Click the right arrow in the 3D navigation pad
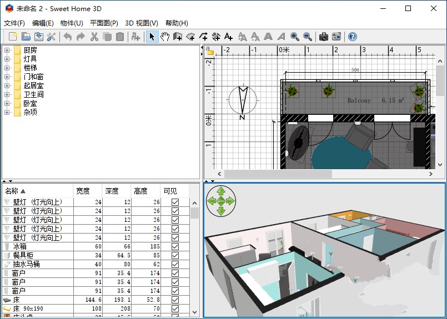This screenshot has width=447, height=319. pyautogui.click(x=230, y=201)
